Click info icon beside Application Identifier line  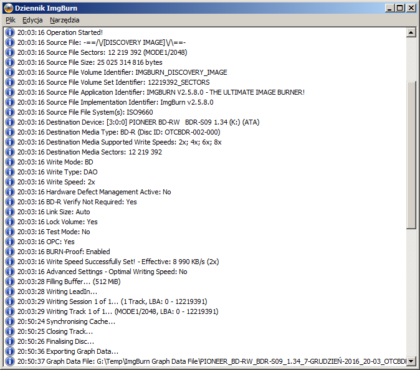coord(9,92)
